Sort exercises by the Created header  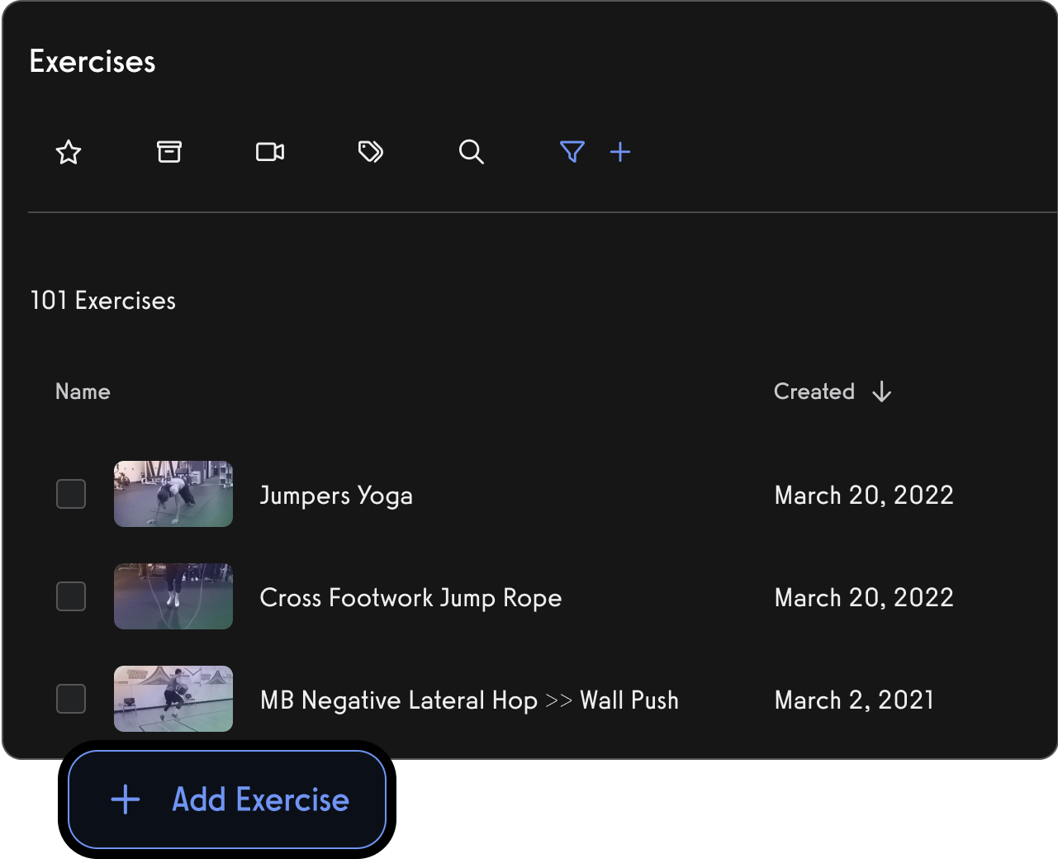point(814,392)
